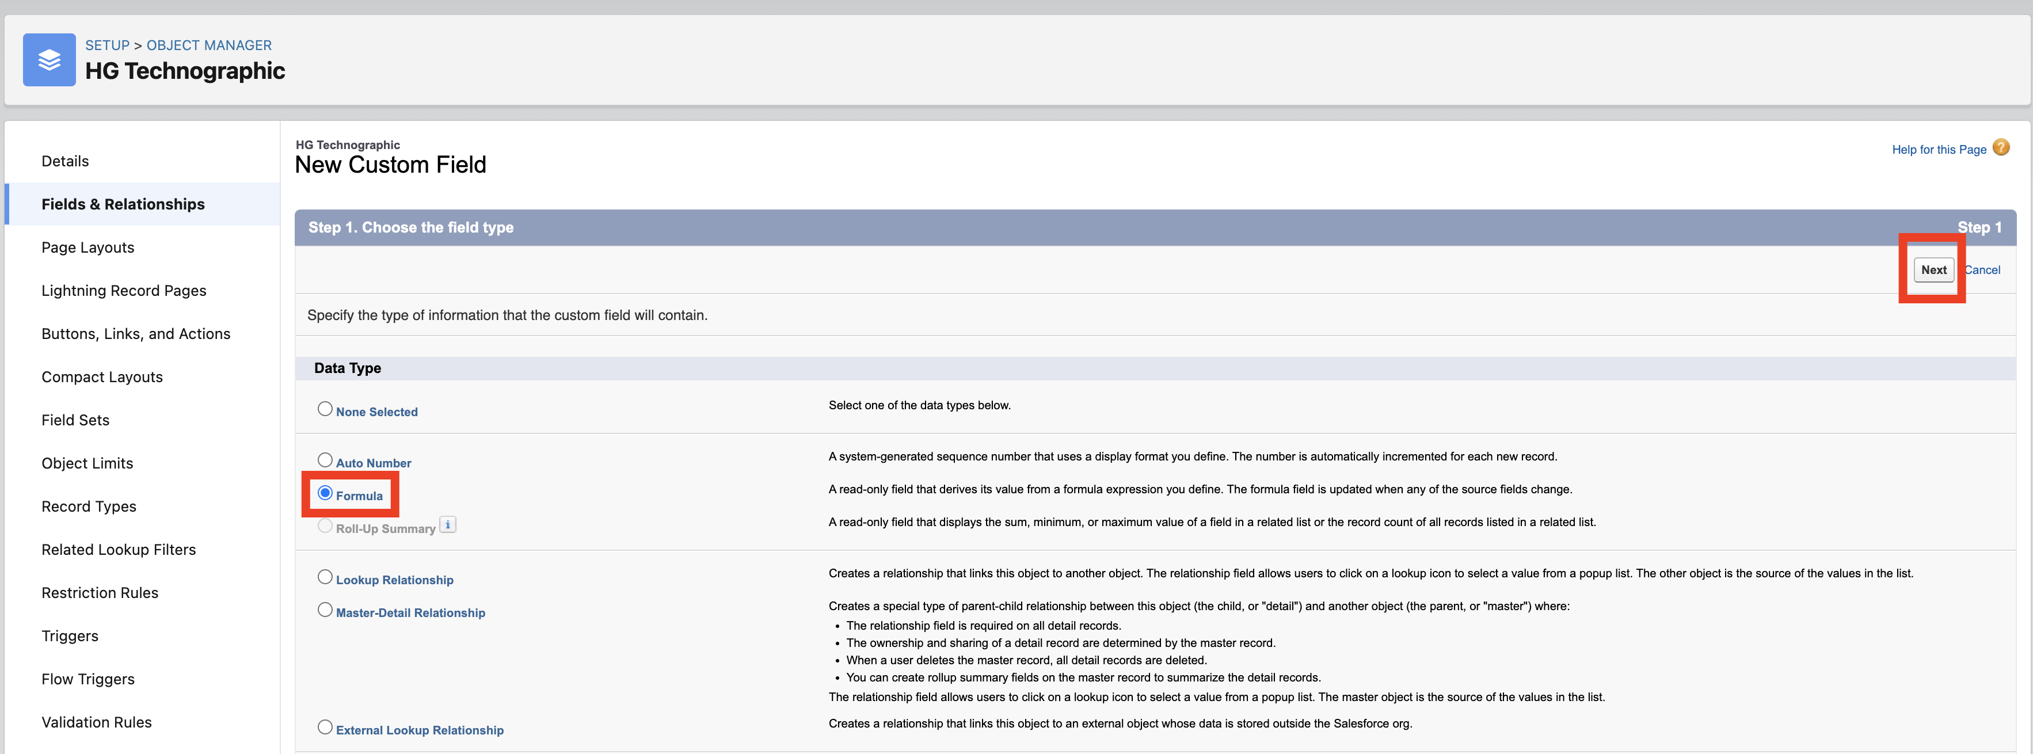Open Record Types sidebar item

89,507
